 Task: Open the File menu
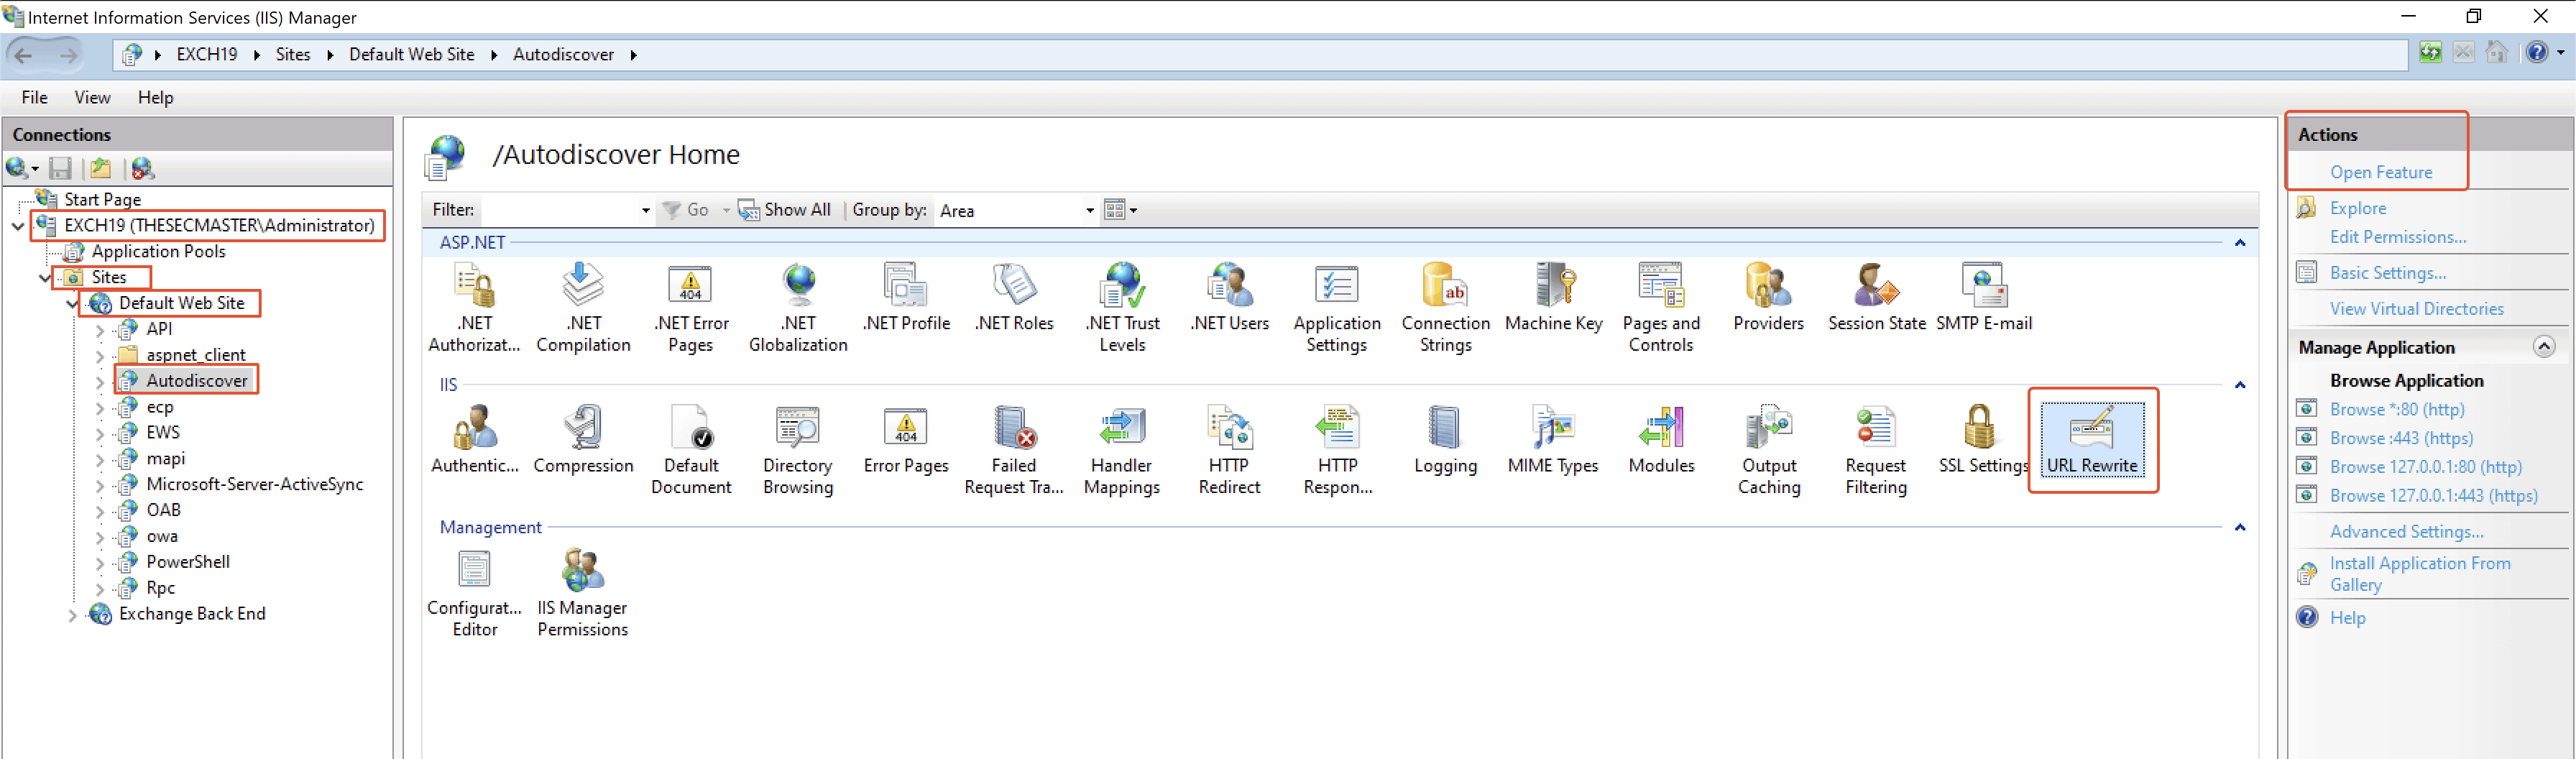coord(35,97)
